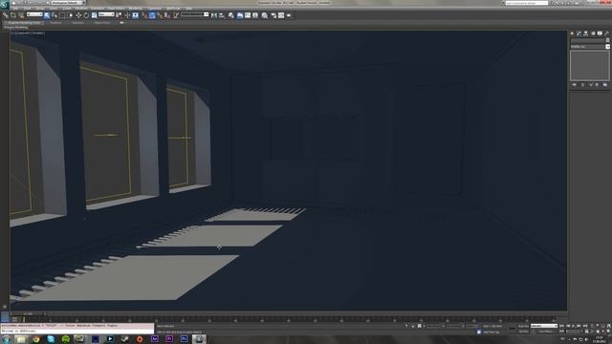Click the help search input field
Image resolution: width=612 pixels, height=344 pixels.
click(527, 3)
